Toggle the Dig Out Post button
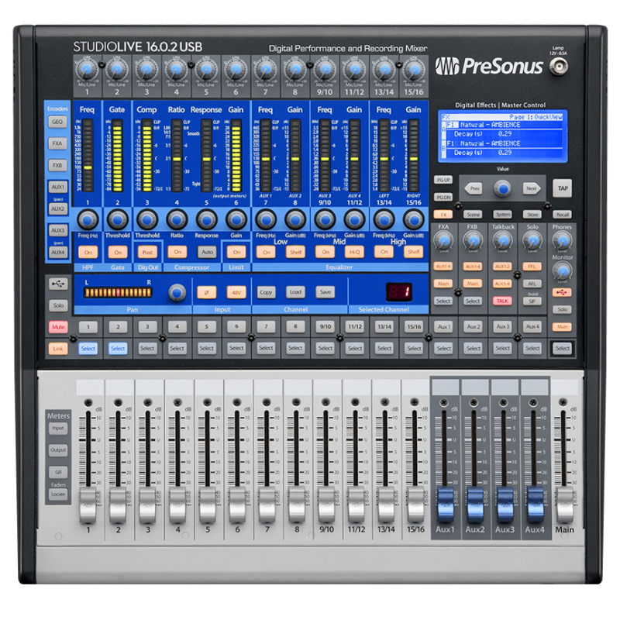 [147, 252]
